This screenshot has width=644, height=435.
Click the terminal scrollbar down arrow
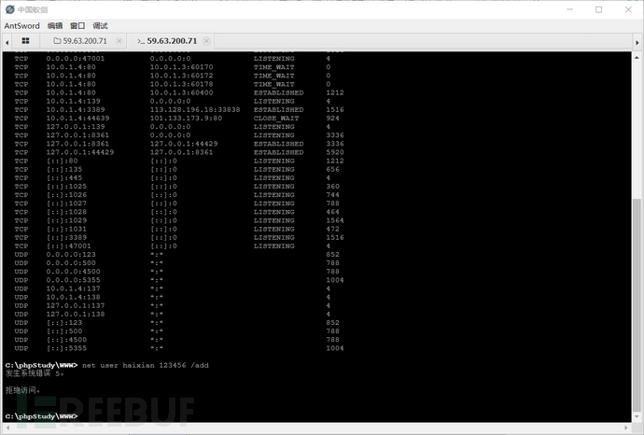pyautogui.click(x=637, y=417)
